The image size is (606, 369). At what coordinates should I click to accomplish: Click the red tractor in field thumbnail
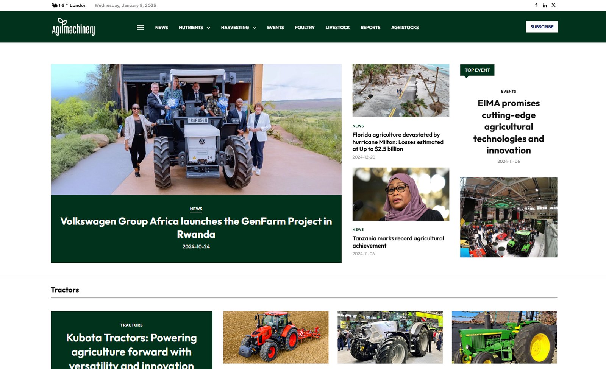pyautogui.click(x=276, y=338)
